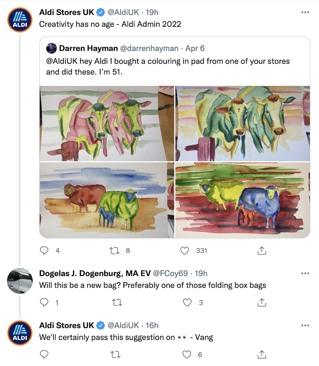The height and width of the screenshot is (366, 319).
Task: Reply to Aldi's quote tweet
Action: [x=44, y=251]
